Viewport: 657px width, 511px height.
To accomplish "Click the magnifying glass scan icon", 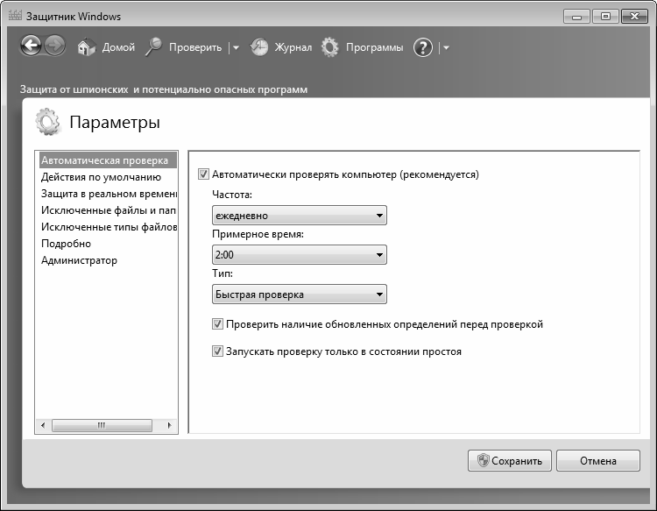I will [153, 47].
